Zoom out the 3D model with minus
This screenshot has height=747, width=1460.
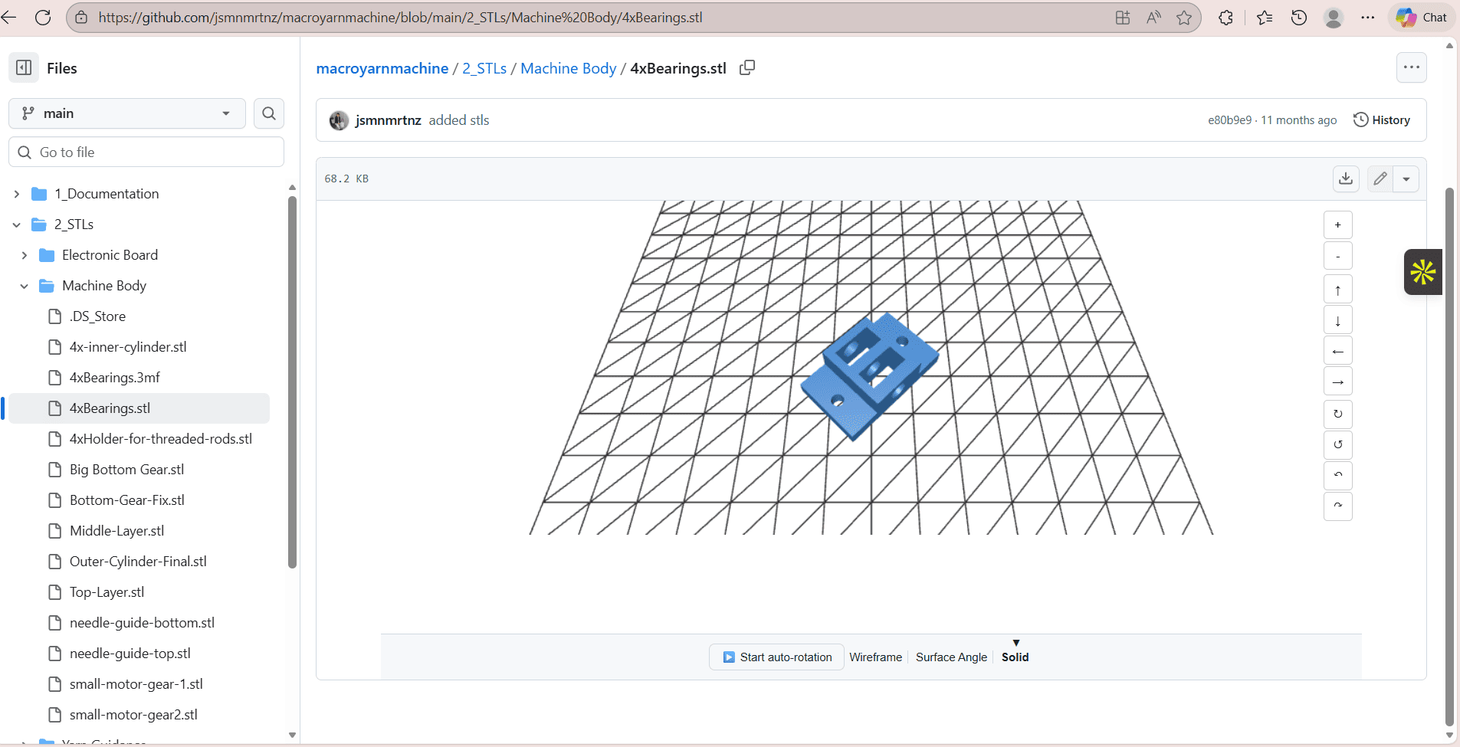[x=1338, y=256]
